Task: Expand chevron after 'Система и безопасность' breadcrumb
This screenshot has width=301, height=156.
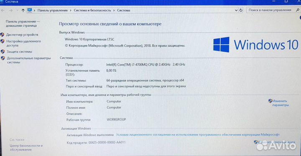Action: tap(114, 10)
